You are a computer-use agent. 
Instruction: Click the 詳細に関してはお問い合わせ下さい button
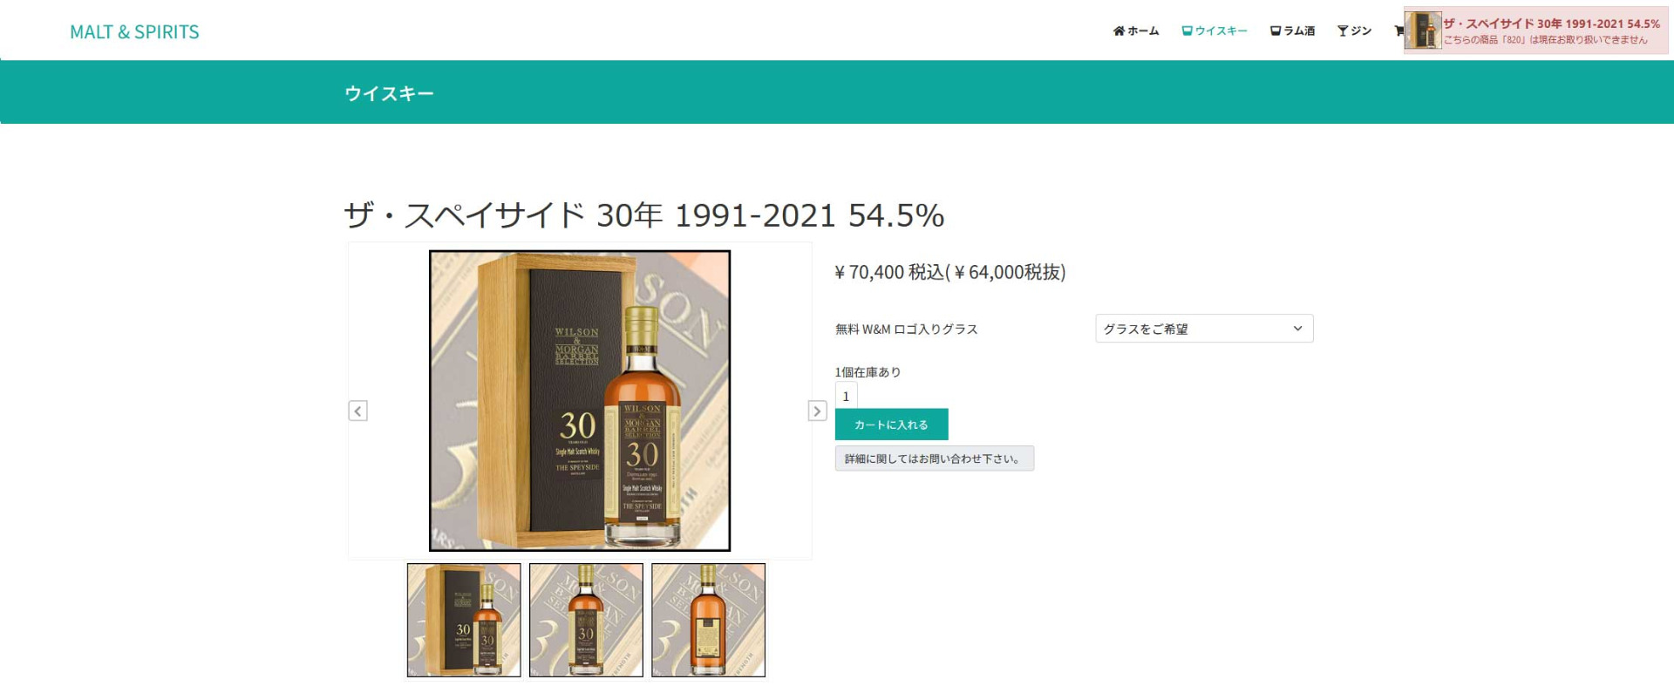(x=935, y=459)
